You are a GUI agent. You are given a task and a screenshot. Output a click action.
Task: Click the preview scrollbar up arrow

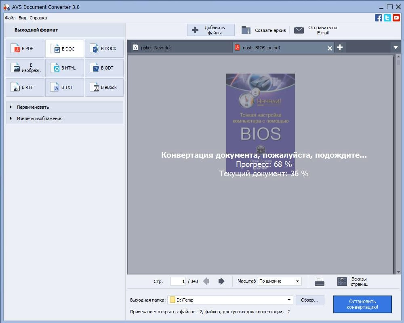click(398, 57)
